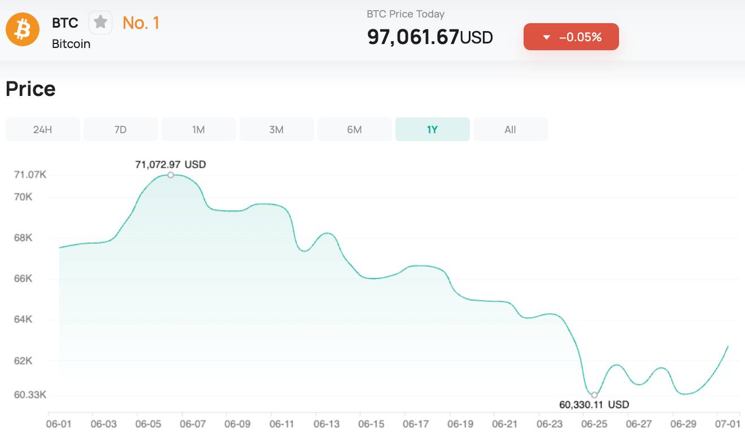Viewport: 745px width, 434px height.
Task: View the All time price range
Action: click(510, 129)
